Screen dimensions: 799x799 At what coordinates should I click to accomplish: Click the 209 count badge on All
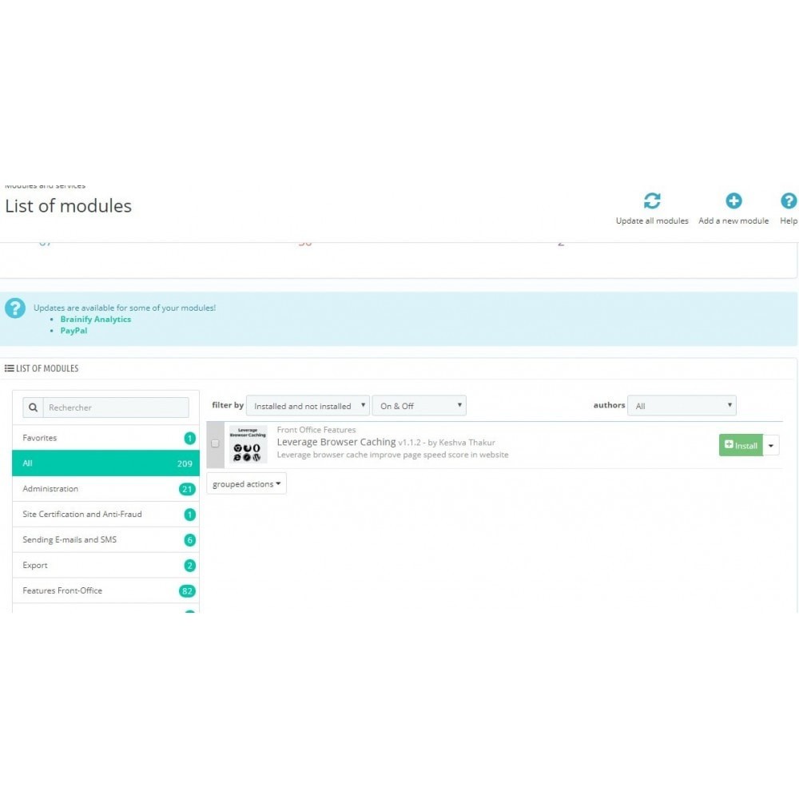[185, 463]
